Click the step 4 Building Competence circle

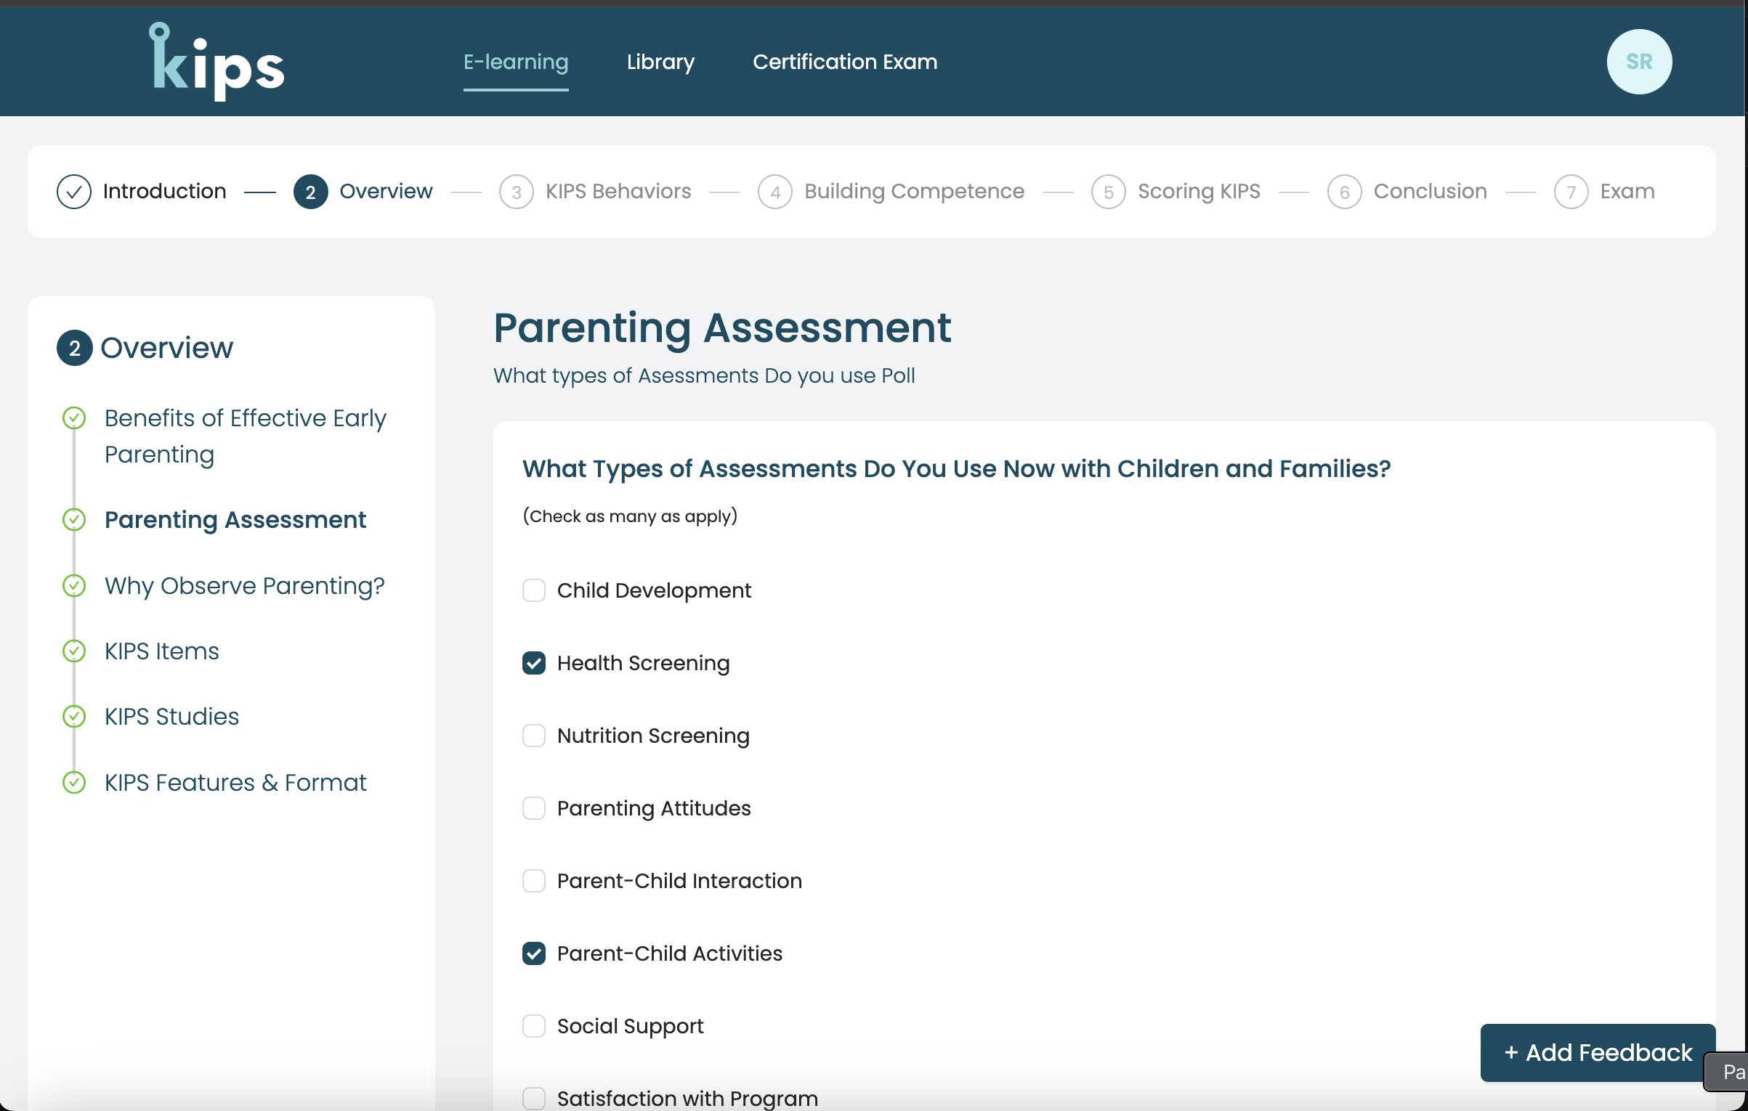click(x=774, y=192)
